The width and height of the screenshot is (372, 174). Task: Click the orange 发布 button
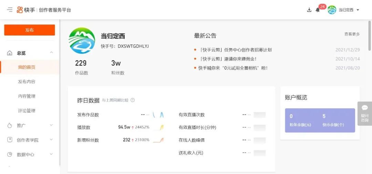click(30, 30)
